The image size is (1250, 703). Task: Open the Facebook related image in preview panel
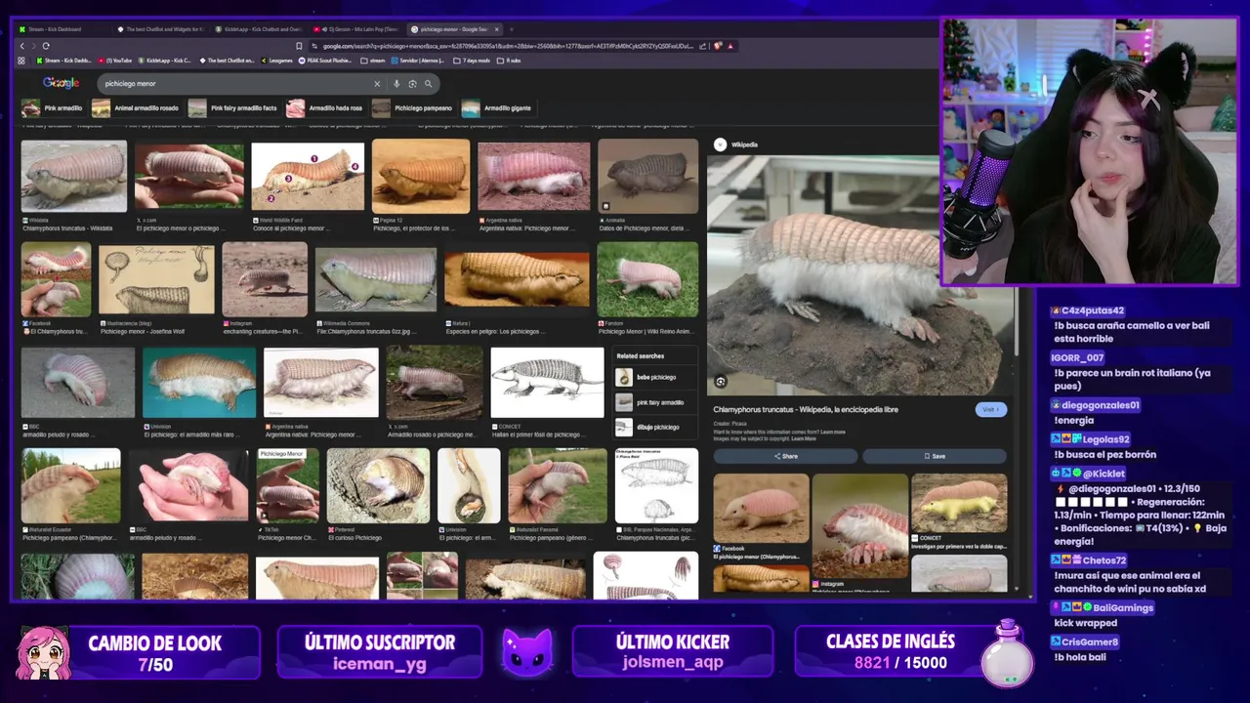point(761,508)
